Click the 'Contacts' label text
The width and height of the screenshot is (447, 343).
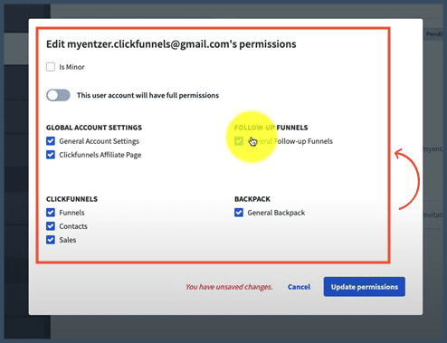[73, 226]
